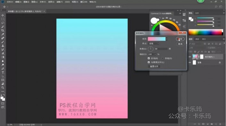Select the Dodge tool
The height and width of the screenshot is (126, 226).
tap(3, 65)
